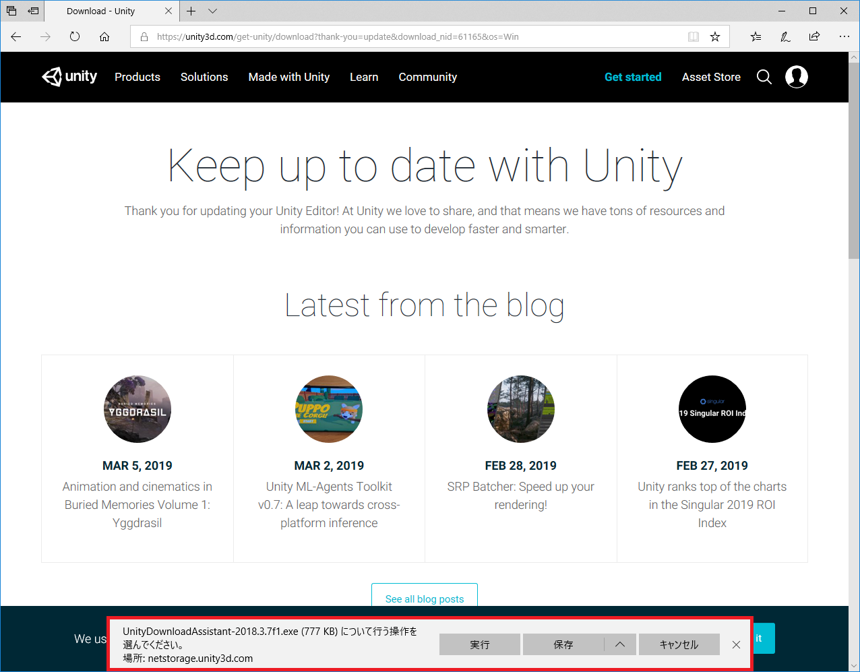Screen dimensions: 860x672
Task: Click the set tabs aside icon
Action: click(x=33, y=11)
